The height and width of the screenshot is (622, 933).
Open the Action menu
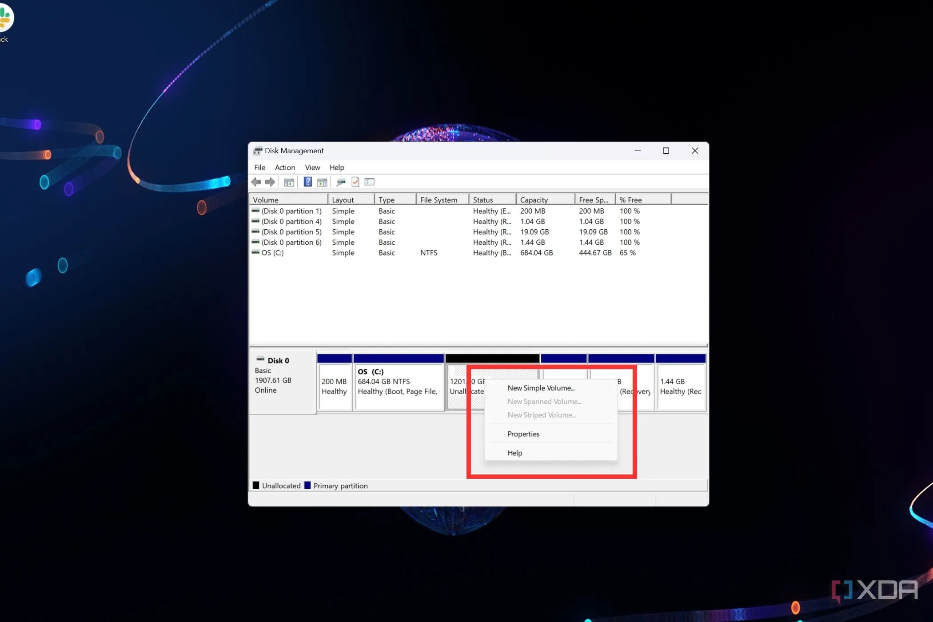[x=285, y=167]
